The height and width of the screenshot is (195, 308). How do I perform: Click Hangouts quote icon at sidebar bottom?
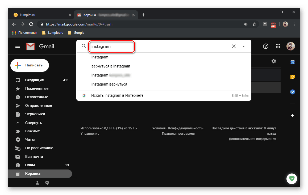point(47,183)
